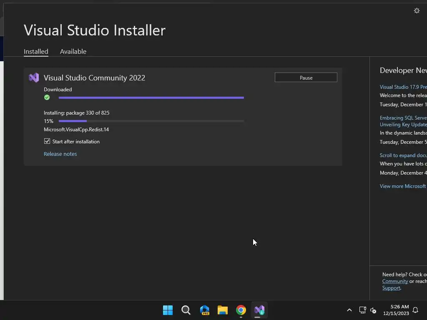Open File Explorer from the taskbar
The width and height of the screenshot is (427, 320).
pos(223,310)
